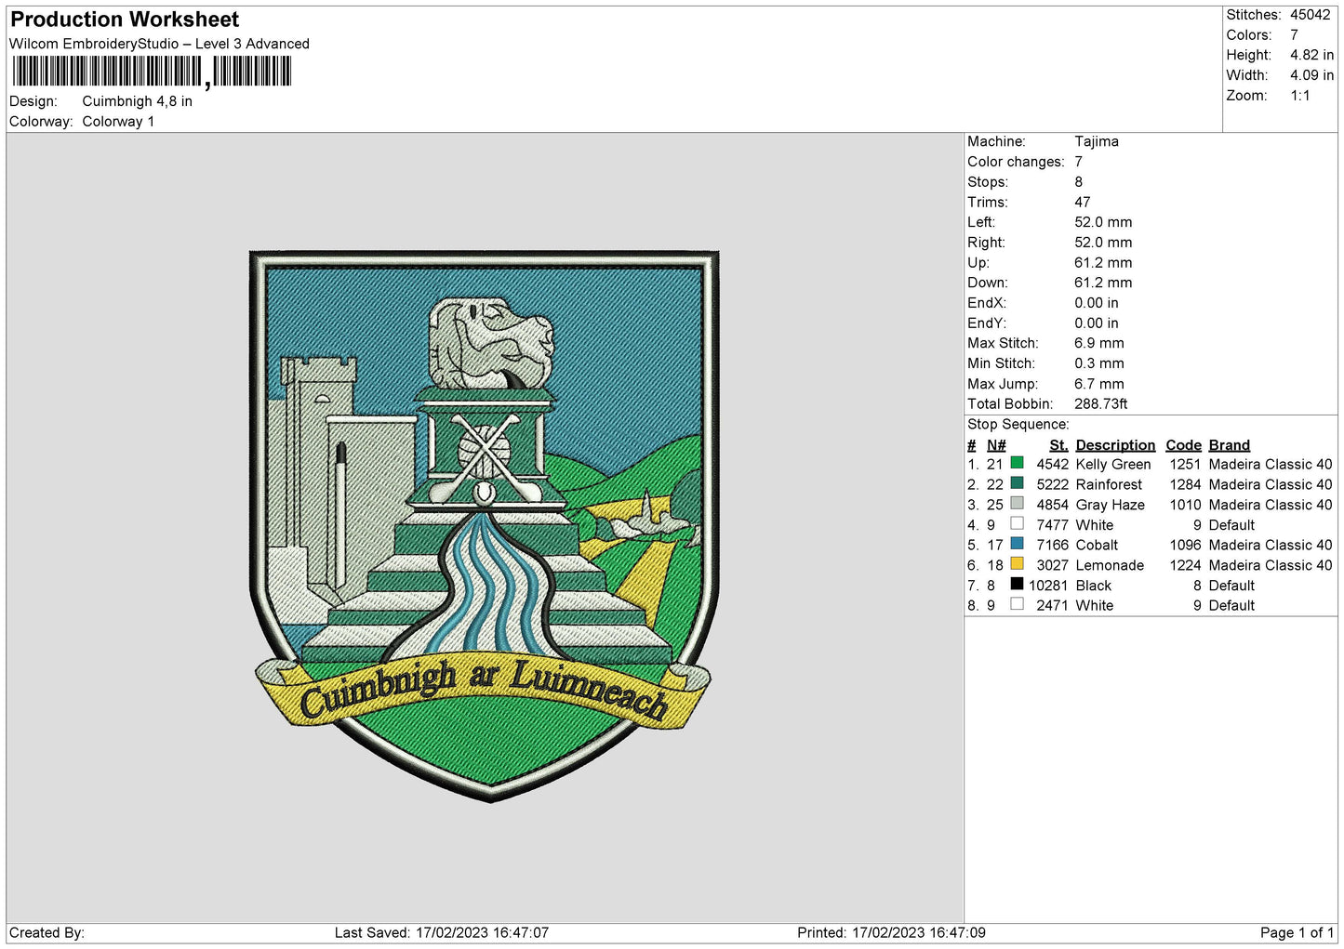Click the Zoom value 1:1
The height and width of the screenshot is (949, 1344).
pyautogui.click(x=1300, y=96)
